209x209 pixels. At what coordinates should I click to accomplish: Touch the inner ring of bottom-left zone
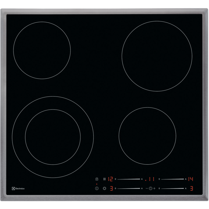[53, 137]
